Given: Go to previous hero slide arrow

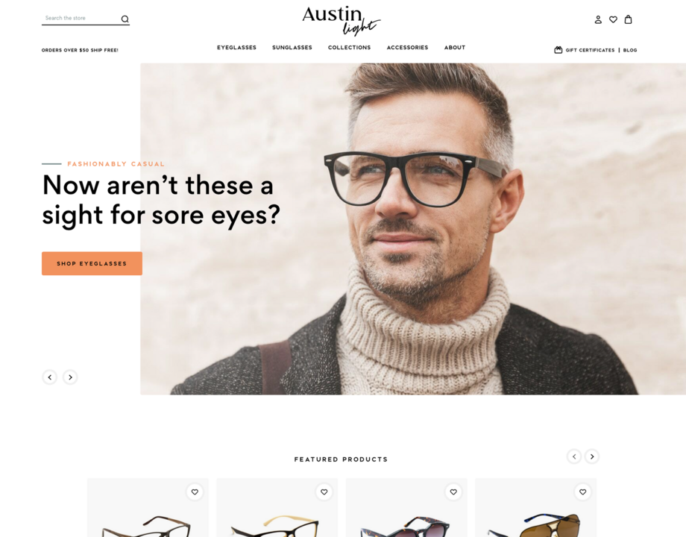Looking at the screenshot, I should (x=50, y=377).
